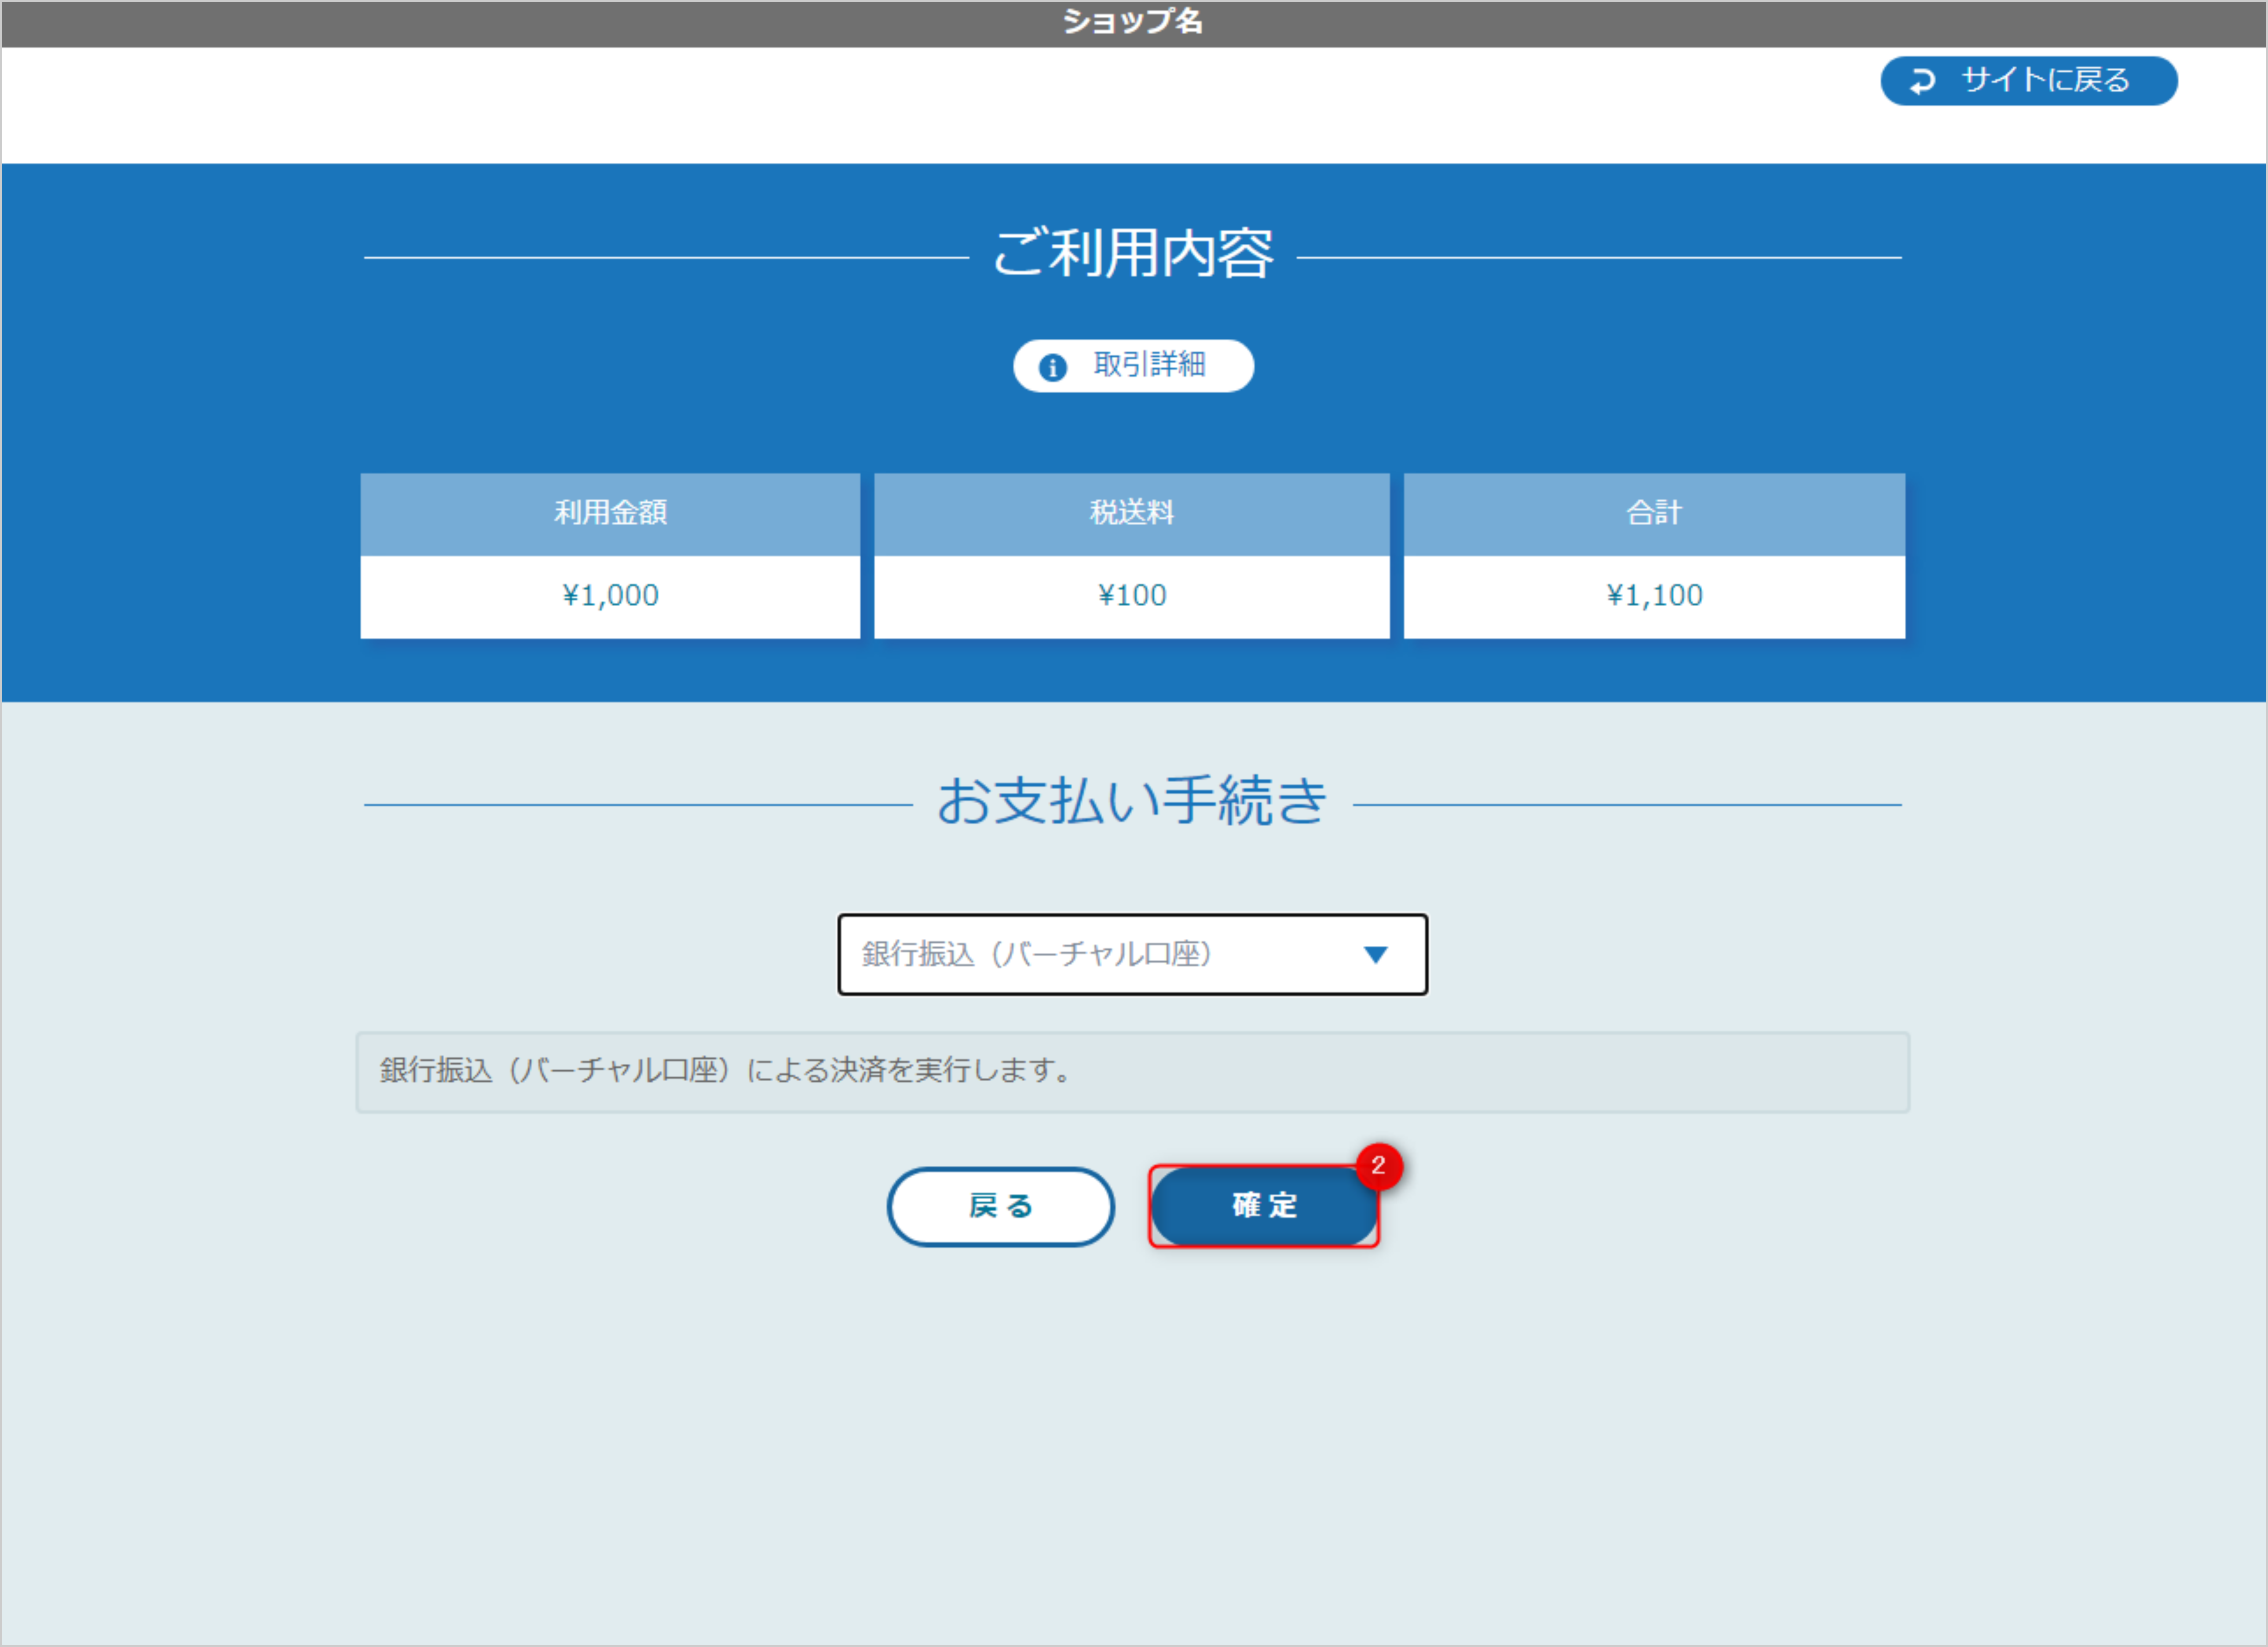Click the ショップ名 title bar
The image size is (2268, 1647).
pyautogui.click(x=1134, y=20)
